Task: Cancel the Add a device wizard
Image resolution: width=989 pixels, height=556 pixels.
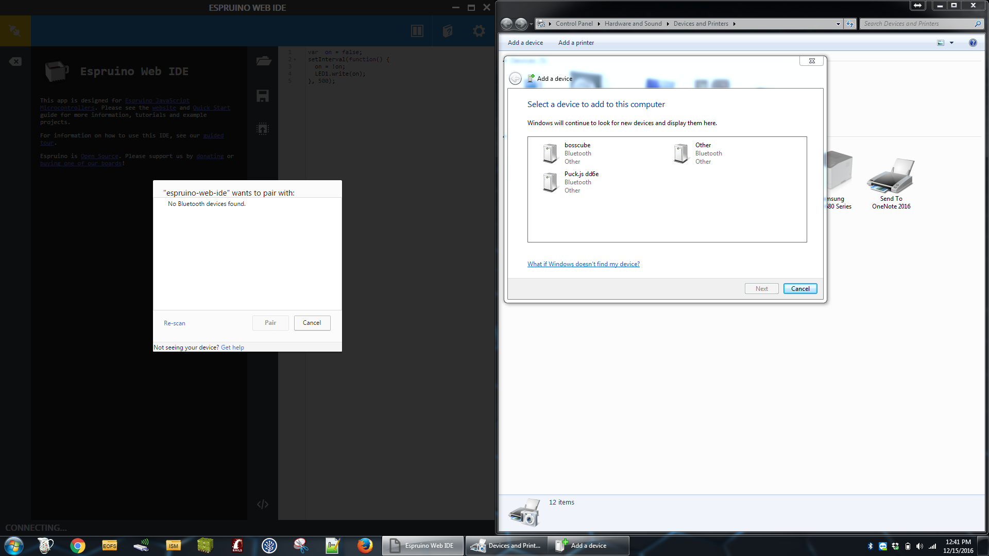Action: tap(800, 289)
